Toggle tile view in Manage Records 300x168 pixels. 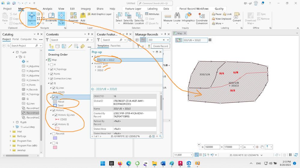(x=143, y=40)
